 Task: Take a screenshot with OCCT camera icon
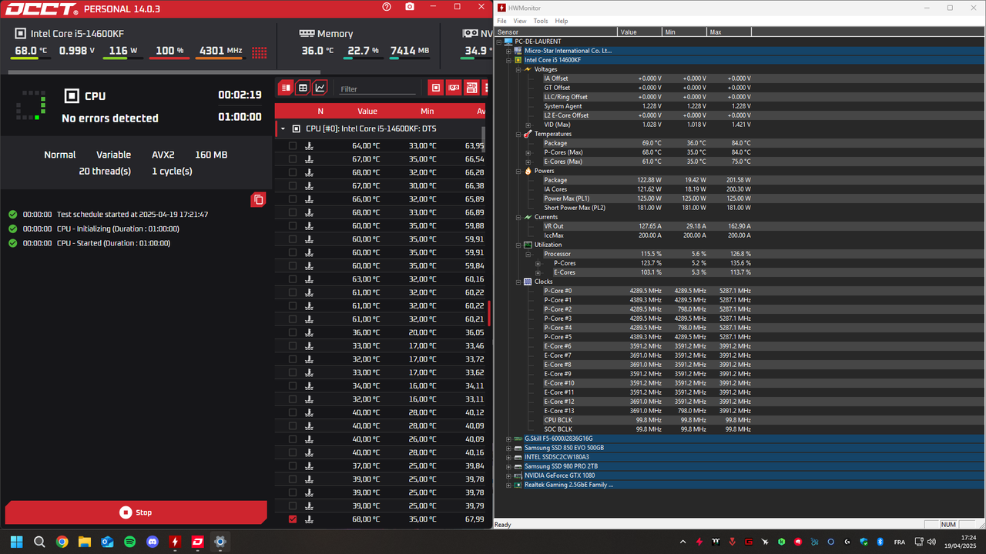(410, 7)
